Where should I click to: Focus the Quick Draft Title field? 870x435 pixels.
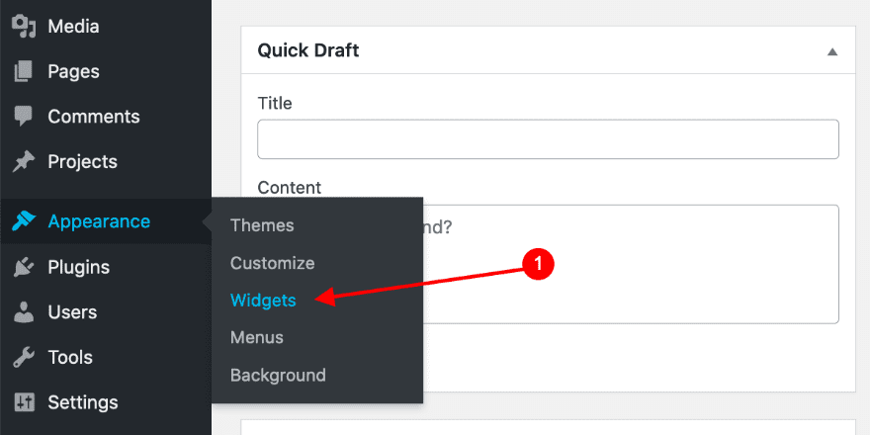coord(548,139)
